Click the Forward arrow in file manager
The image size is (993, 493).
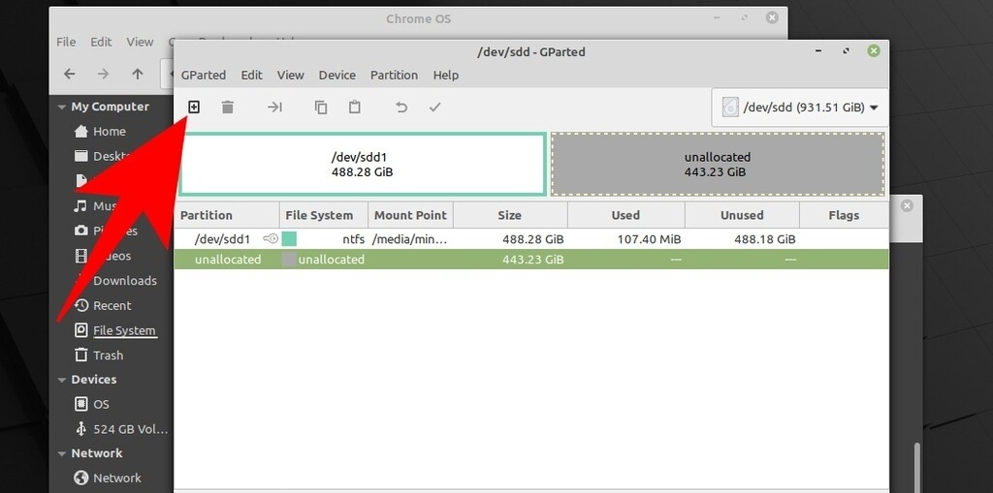coord(103,74)
